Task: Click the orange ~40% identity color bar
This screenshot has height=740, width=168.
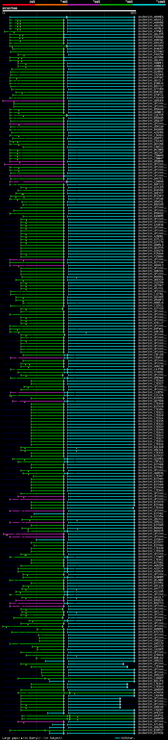Action: point(51,5)
